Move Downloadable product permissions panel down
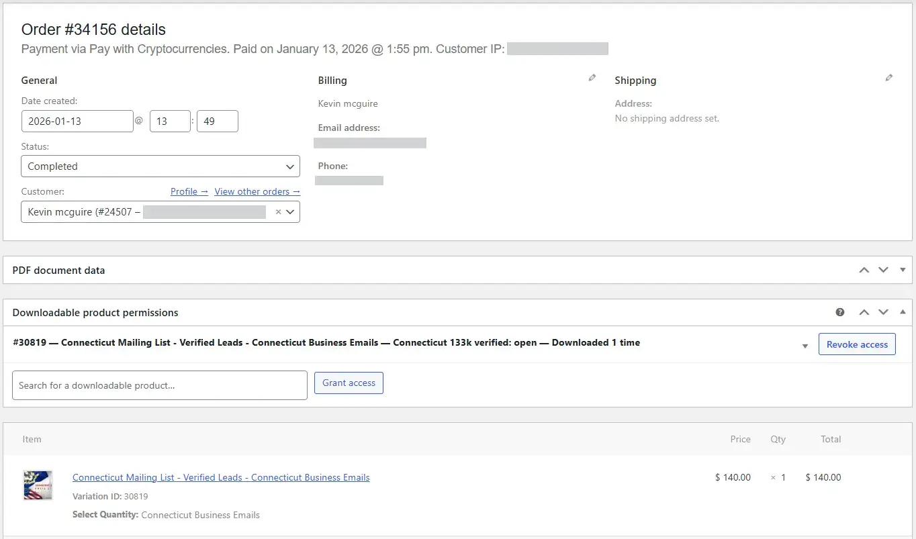The width and height of the screenshot is (916, 539). tap(884, 312)
